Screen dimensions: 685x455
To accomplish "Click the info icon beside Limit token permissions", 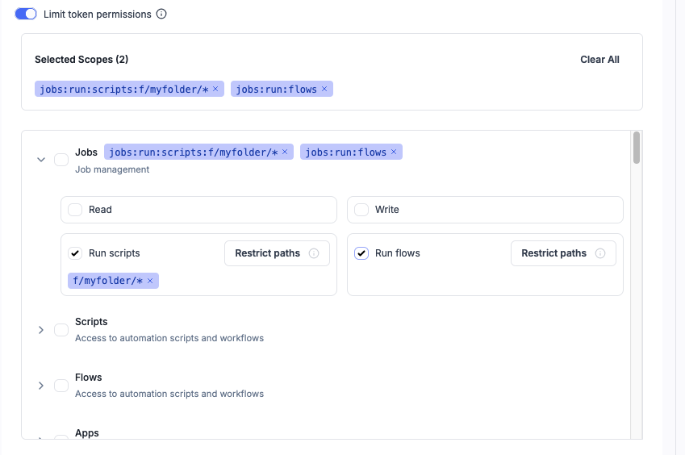I will [161, 14].
